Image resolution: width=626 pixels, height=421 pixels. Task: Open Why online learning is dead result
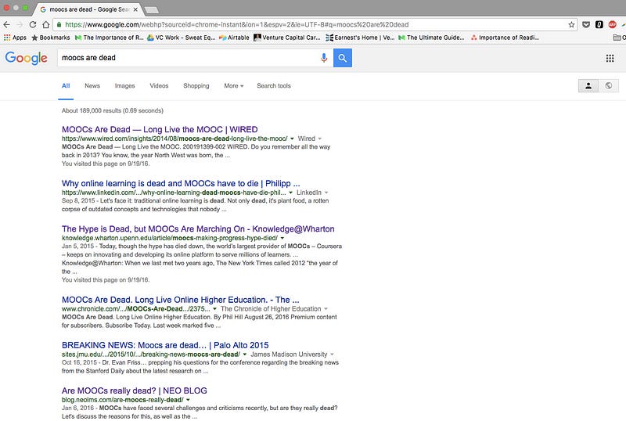pos(181,183)
